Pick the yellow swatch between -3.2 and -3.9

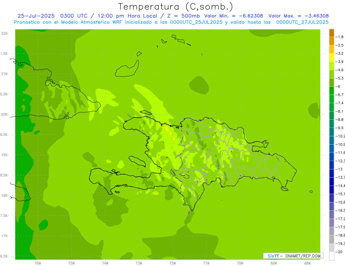(x=331, y=58)
